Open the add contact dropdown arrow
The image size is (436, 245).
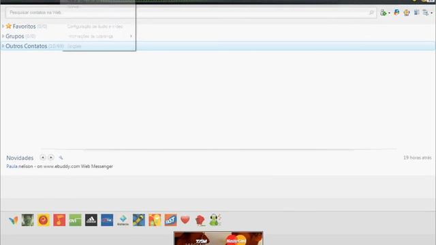click(389, 13)
